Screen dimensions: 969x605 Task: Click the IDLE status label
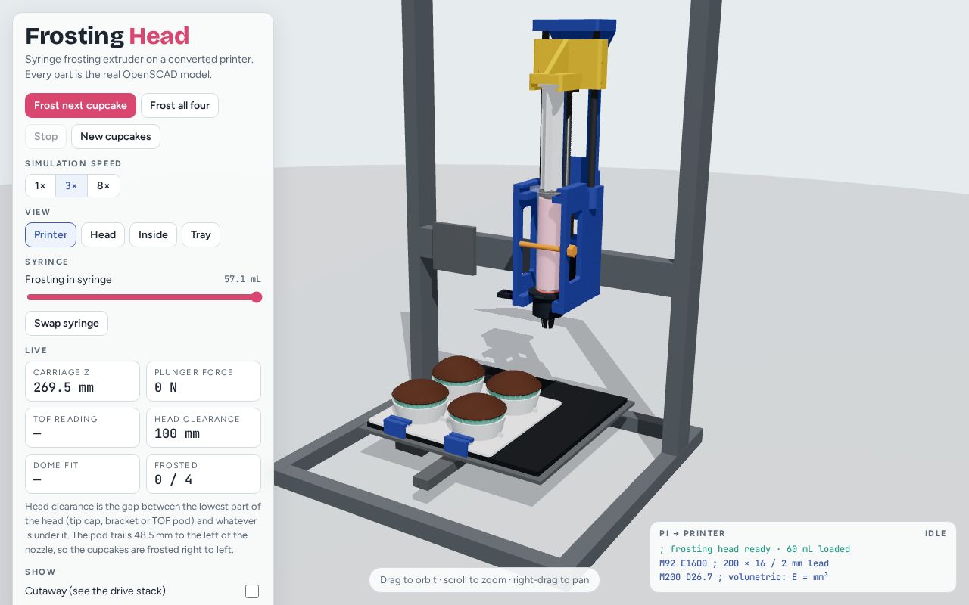click(936, 533)
